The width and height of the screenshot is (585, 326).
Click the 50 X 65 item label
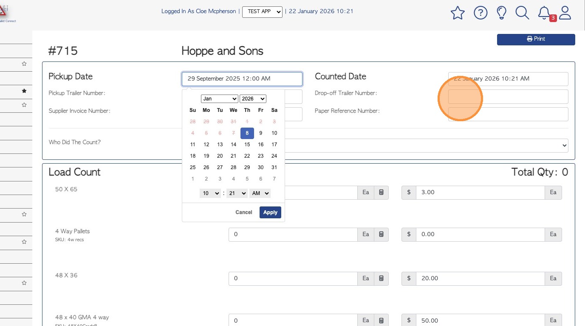coord(66,189)
